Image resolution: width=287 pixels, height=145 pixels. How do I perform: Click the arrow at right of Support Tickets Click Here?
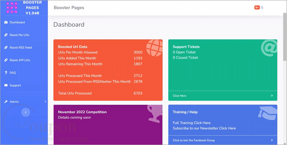coord(272,96)
